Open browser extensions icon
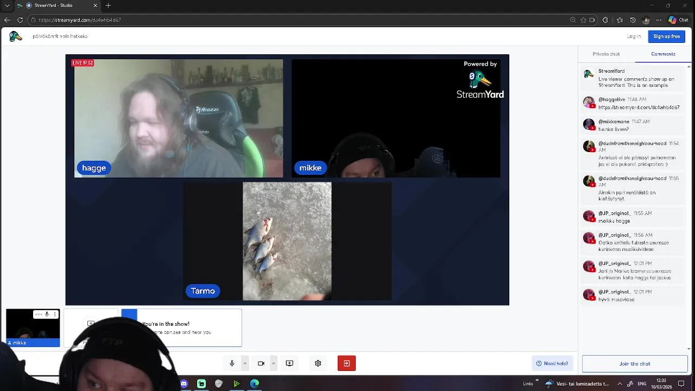The height and width of the screenshot is (391, 695). pos(605,20)
